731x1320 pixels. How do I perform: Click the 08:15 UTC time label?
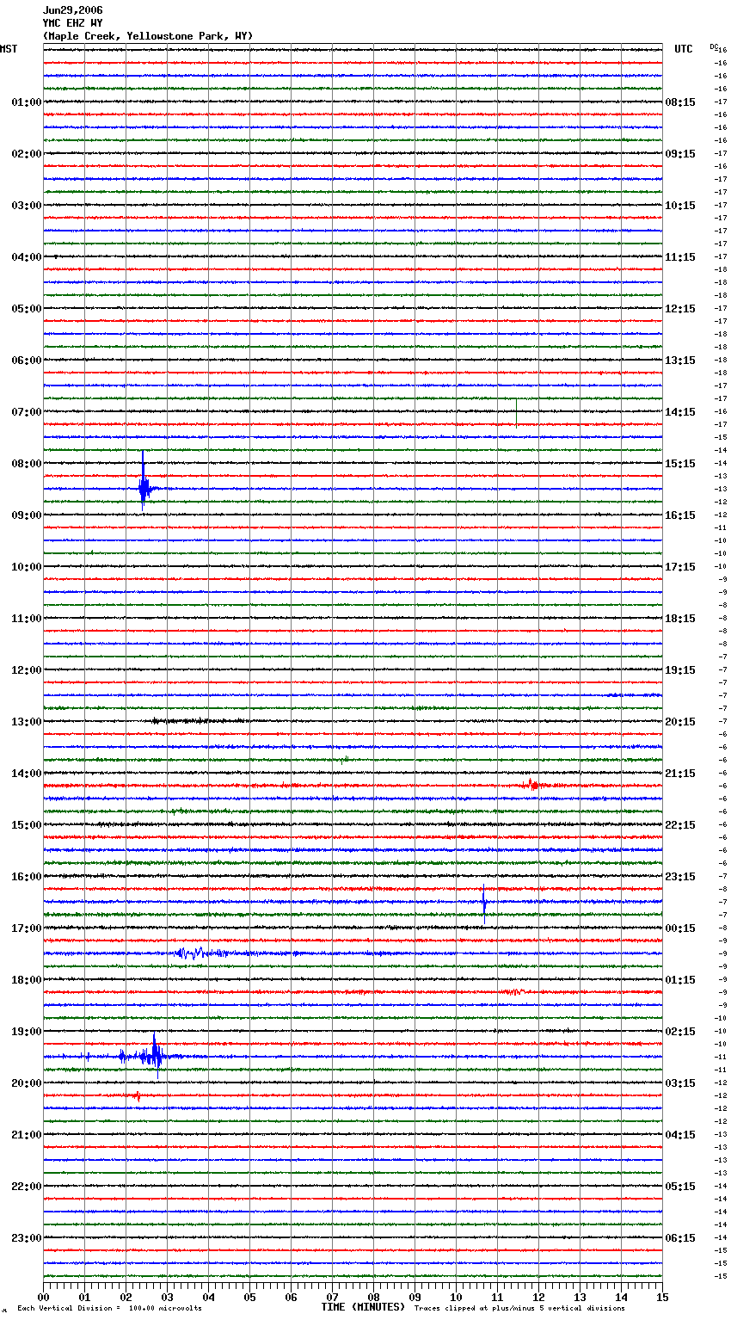coord(680,102)
